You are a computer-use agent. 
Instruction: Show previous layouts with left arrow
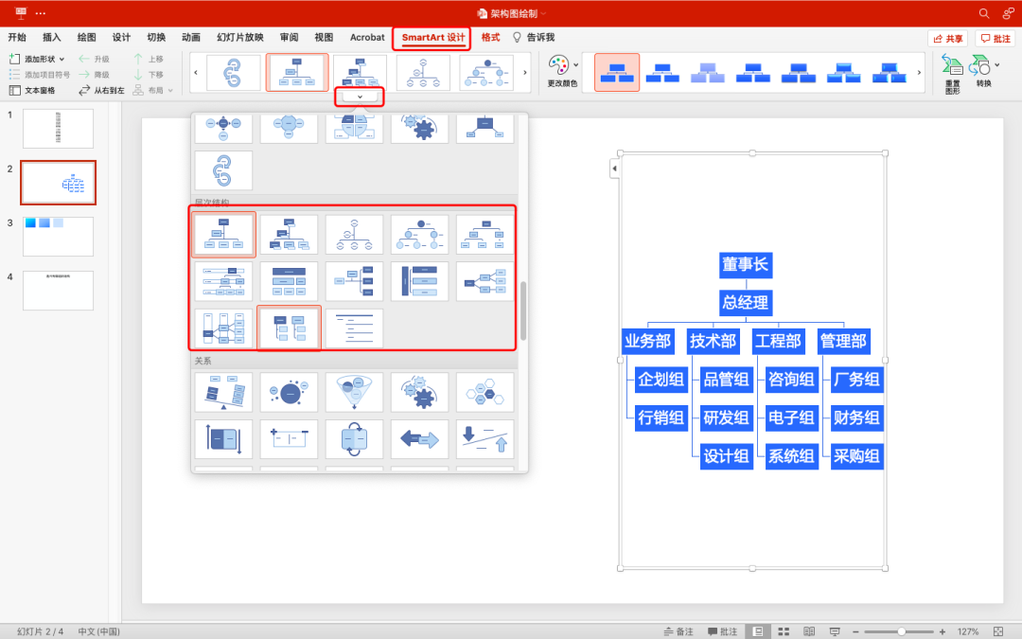pos(196,72)
